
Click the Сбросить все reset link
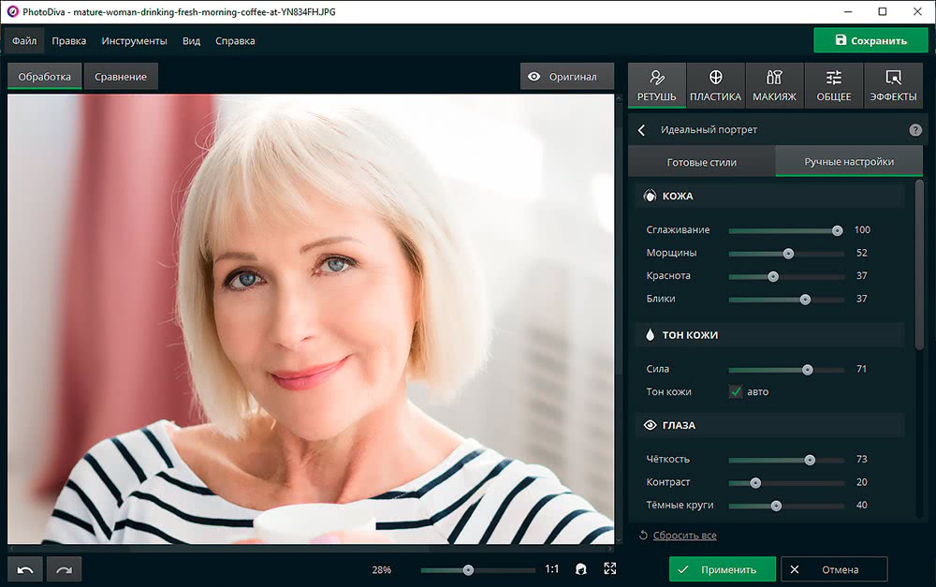pos(683,536)
